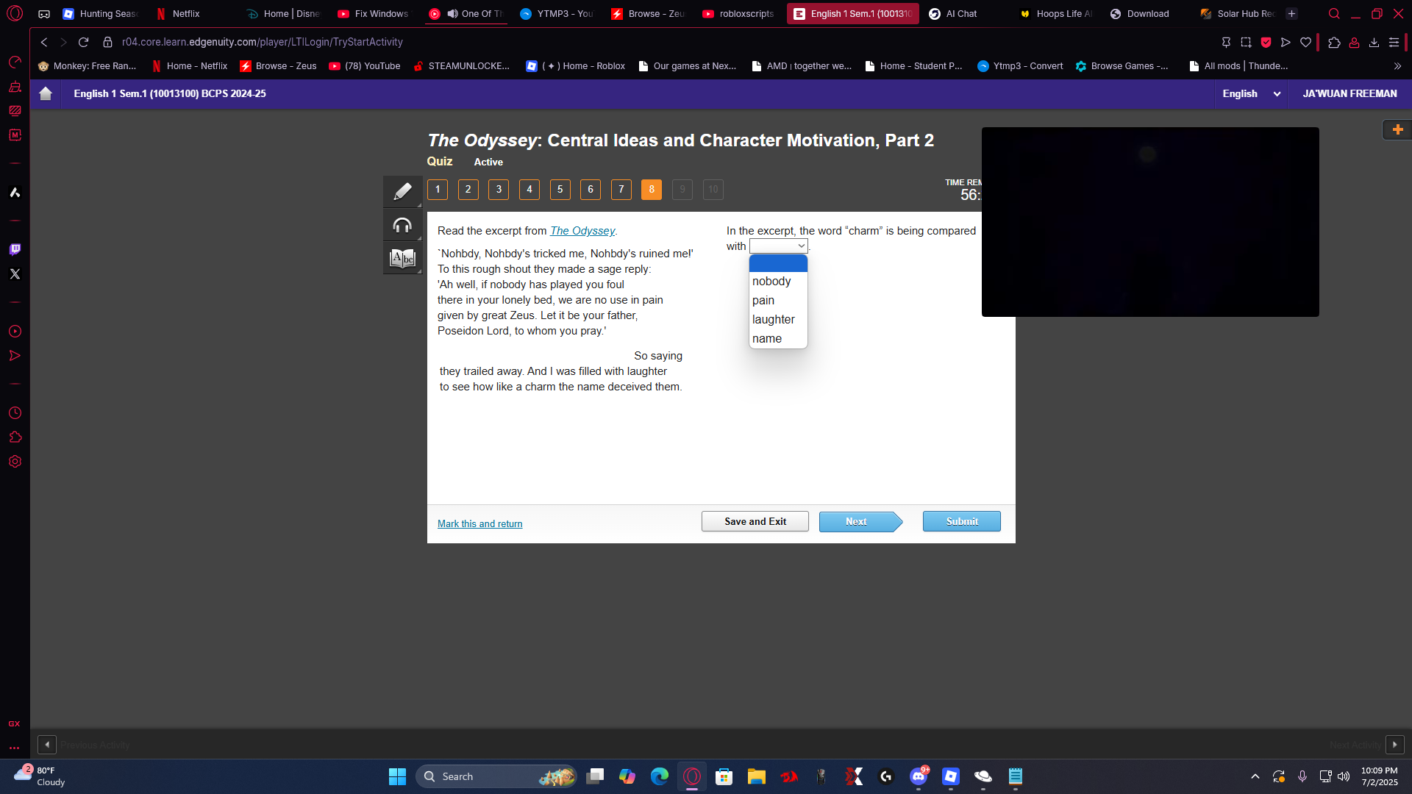Open the orange plus panel expander
The height and width of the screenshot is (794, 1412).
[x=1397, y=129]
